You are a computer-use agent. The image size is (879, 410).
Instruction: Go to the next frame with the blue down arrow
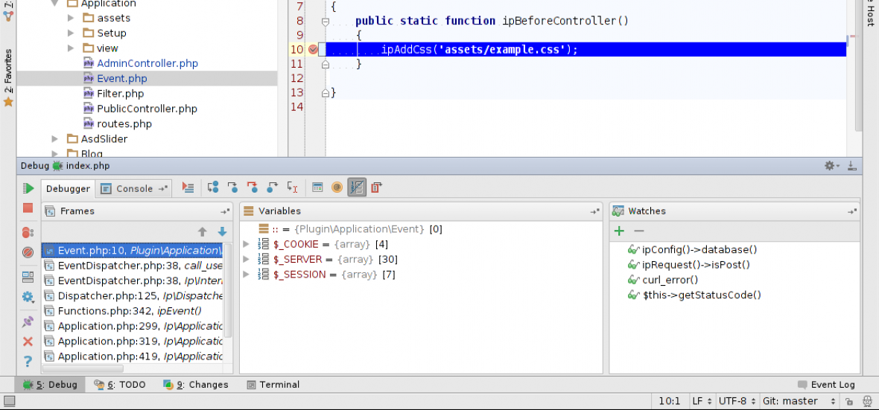tap(223, 232)
